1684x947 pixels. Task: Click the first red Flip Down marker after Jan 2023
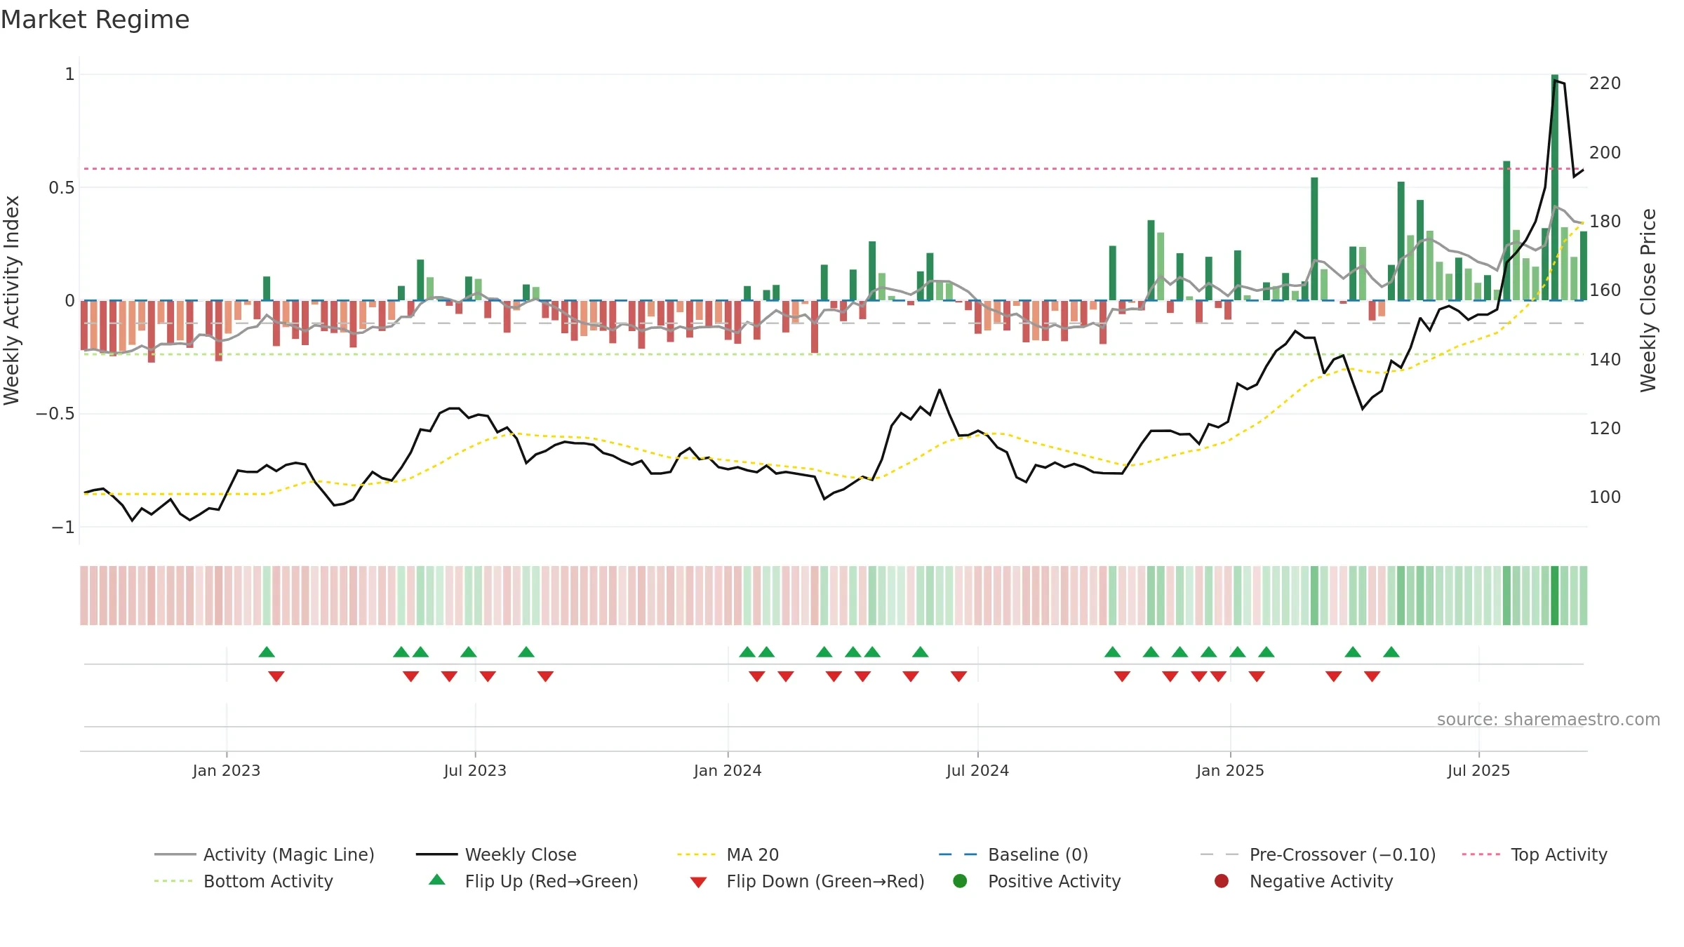[x=276, y=676]
